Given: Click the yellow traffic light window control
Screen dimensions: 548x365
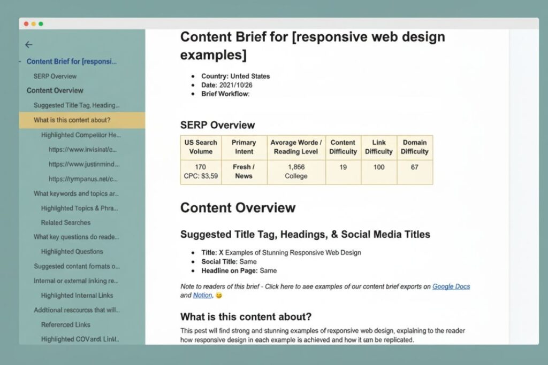Looking at the screenshot, I should pyautogui.click(x=33, y=24).
